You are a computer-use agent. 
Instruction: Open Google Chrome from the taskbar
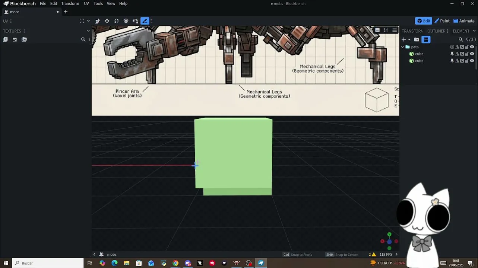coord(175,263)
